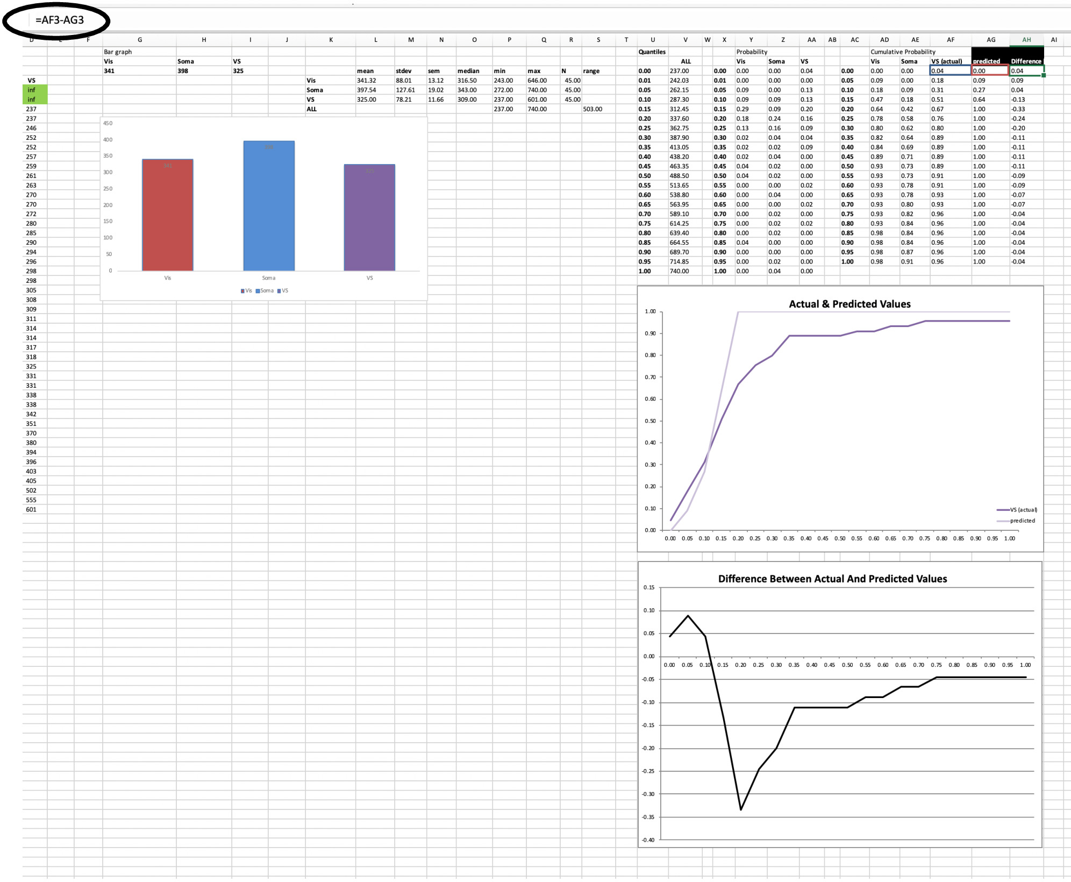Select the Difference header cell in column AH
This screenshot has width=1071, height=882.
(1026, 61)
